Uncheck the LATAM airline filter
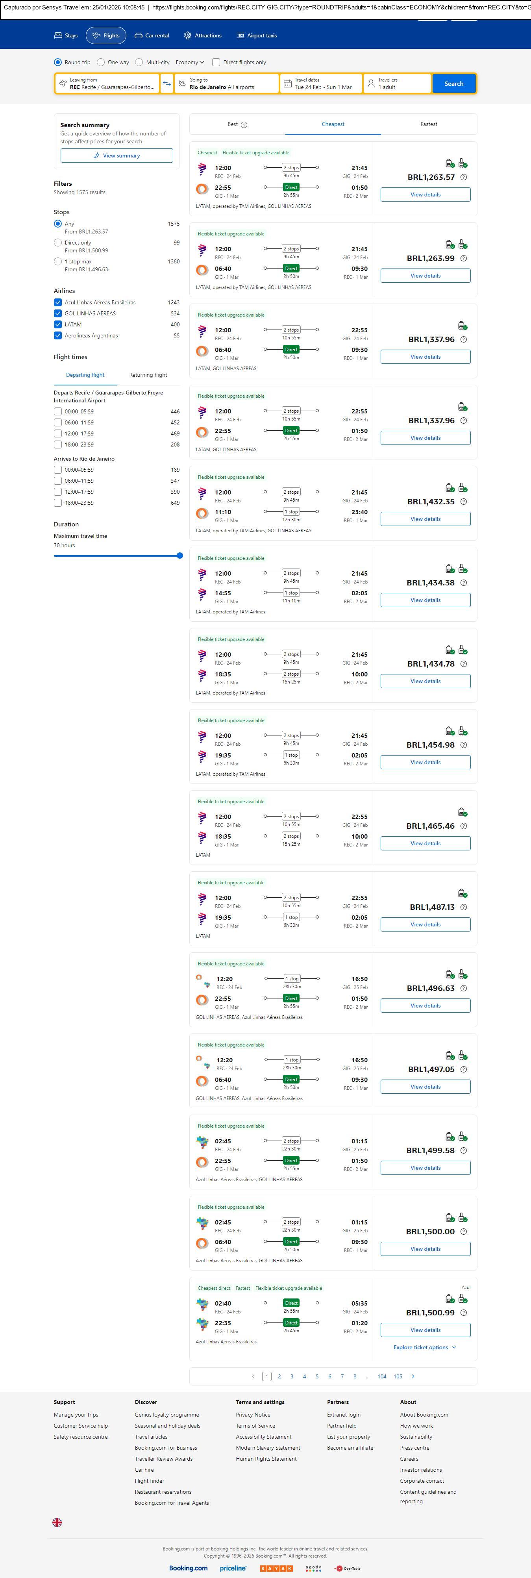The height and width of the screenshot is (1578, 531). point(57,325)
